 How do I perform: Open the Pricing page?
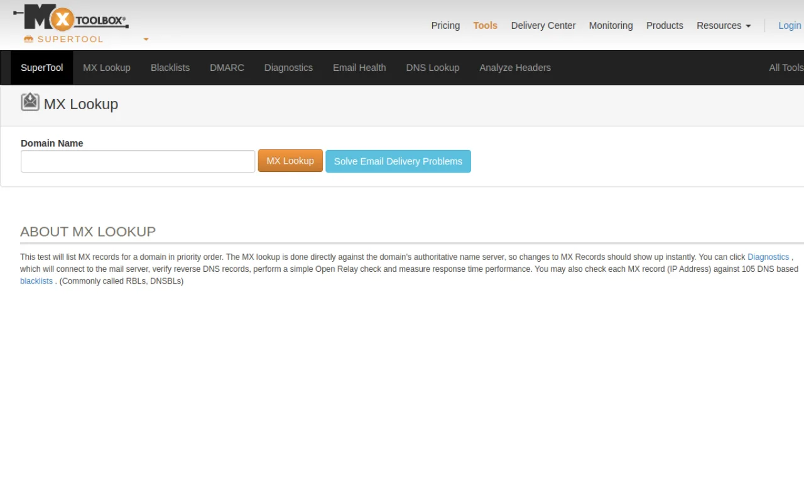(x=445, y=26)
